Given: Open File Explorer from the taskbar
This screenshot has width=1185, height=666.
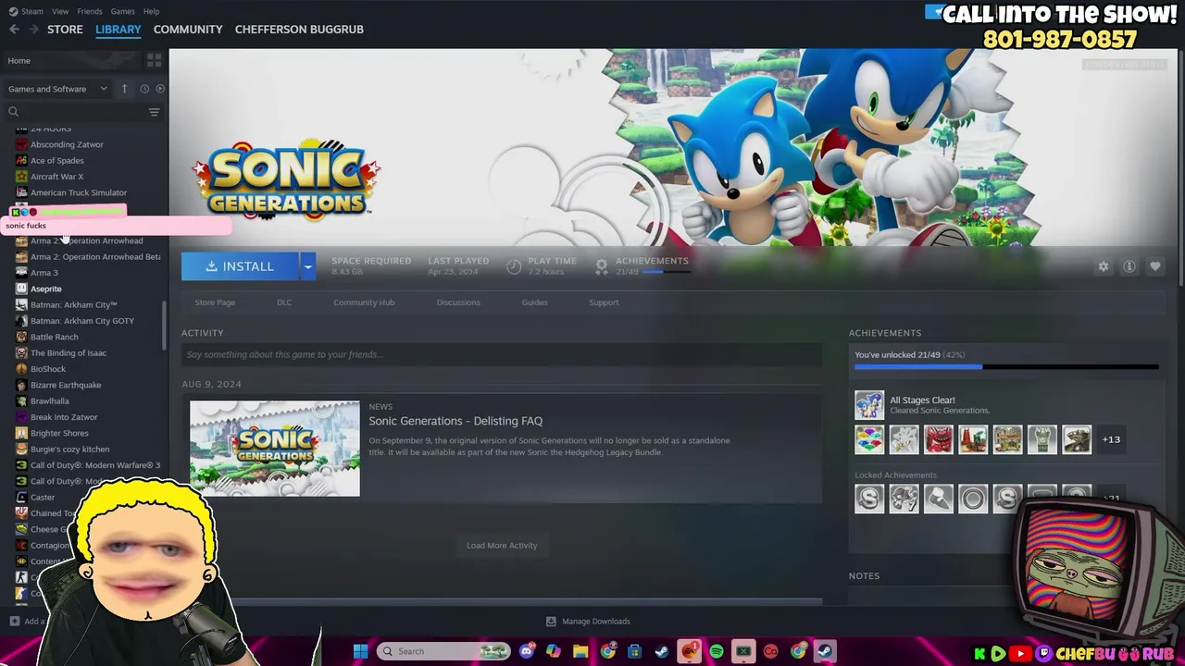Looking at the screenshot, I should click(580, 651).
